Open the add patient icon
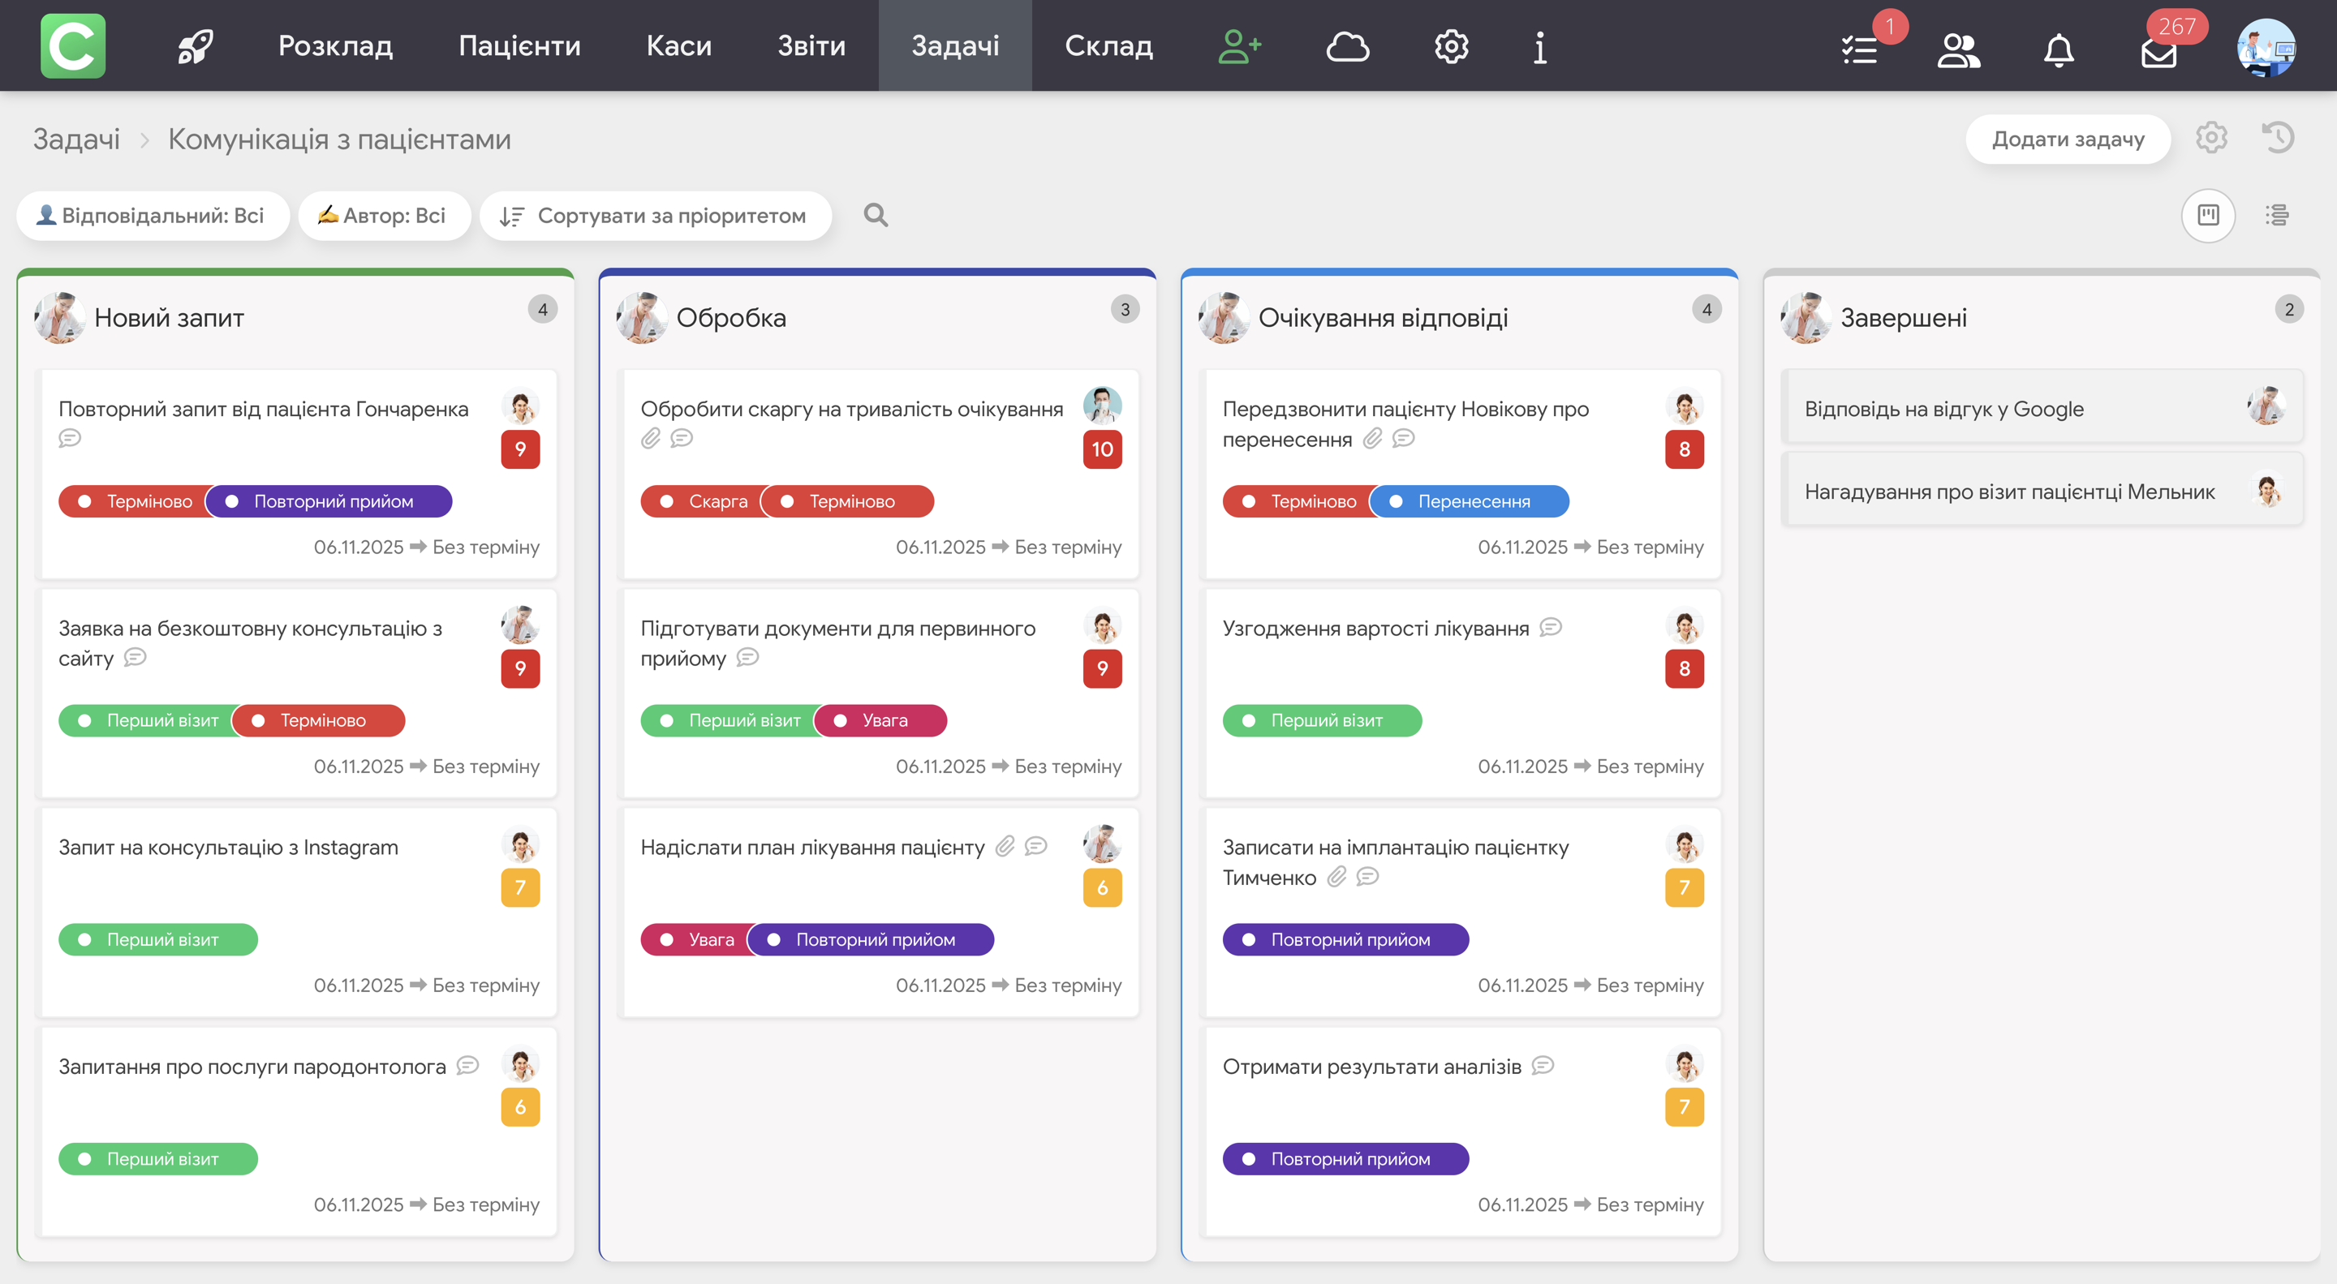This screenshot has width=2337, height=1284. pyautogui.click(x=1239, y=46)
